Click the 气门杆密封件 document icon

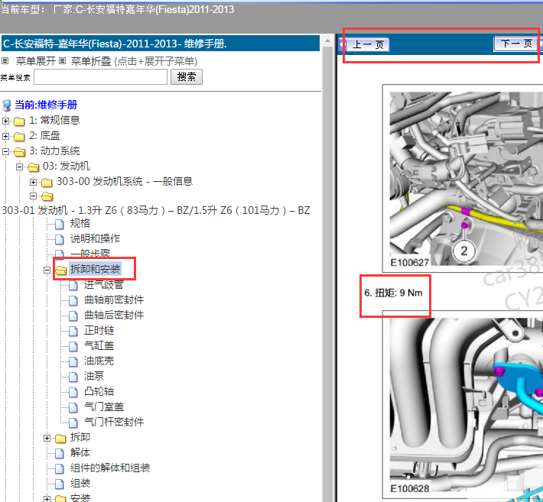point(73,423)
